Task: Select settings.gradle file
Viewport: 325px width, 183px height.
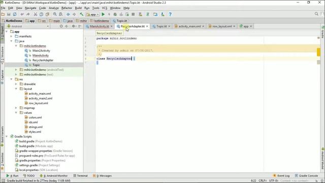Action: coord(28,165)
